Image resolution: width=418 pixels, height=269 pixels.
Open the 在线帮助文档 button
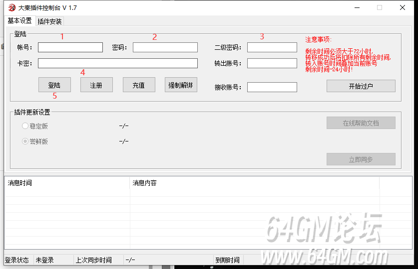pos(361,123)
